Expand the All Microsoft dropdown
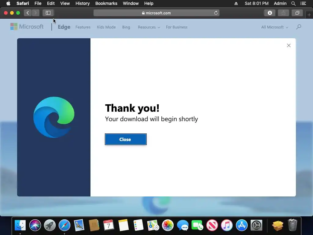313x235 pixels. coord(275,27)
